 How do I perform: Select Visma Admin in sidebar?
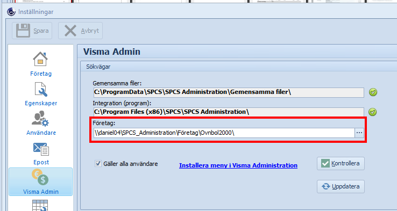[41, 181]
